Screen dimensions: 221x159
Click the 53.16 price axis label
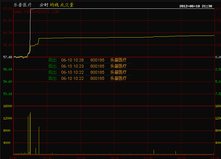coord(8,94)
